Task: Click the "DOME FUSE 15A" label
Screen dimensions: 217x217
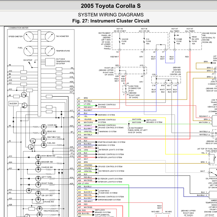Action: click(x=179, y=42)
